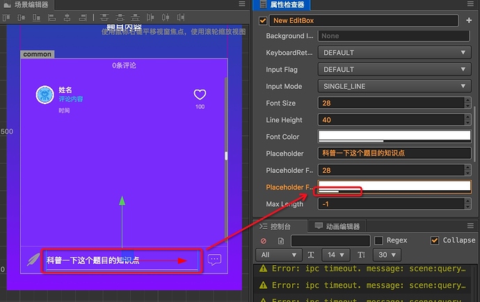Image resolution: width=480 pixels, height=302 pixels.
Task: Select the distribute vertical centers tool
Action: pos(120,17)
